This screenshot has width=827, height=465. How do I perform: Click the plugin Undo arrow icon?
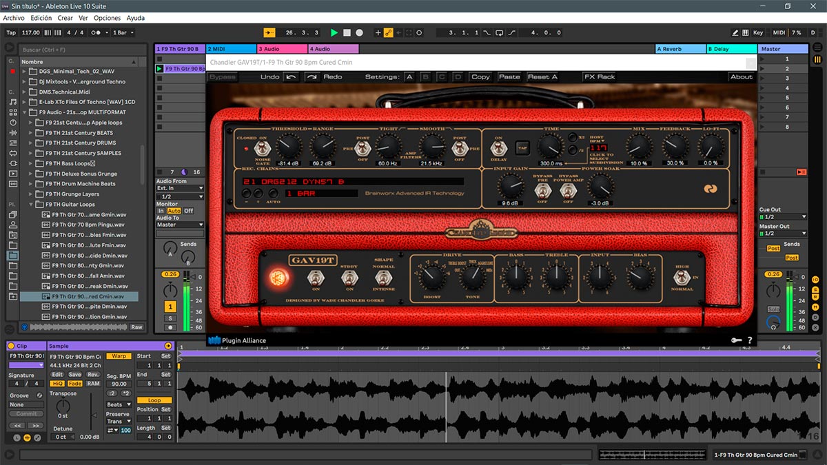click(292, 77)
